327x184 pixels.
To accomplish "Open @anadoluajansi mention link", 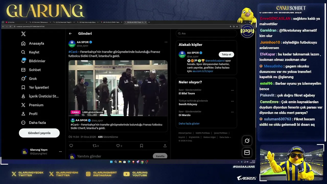I will [x=215, y=61].
